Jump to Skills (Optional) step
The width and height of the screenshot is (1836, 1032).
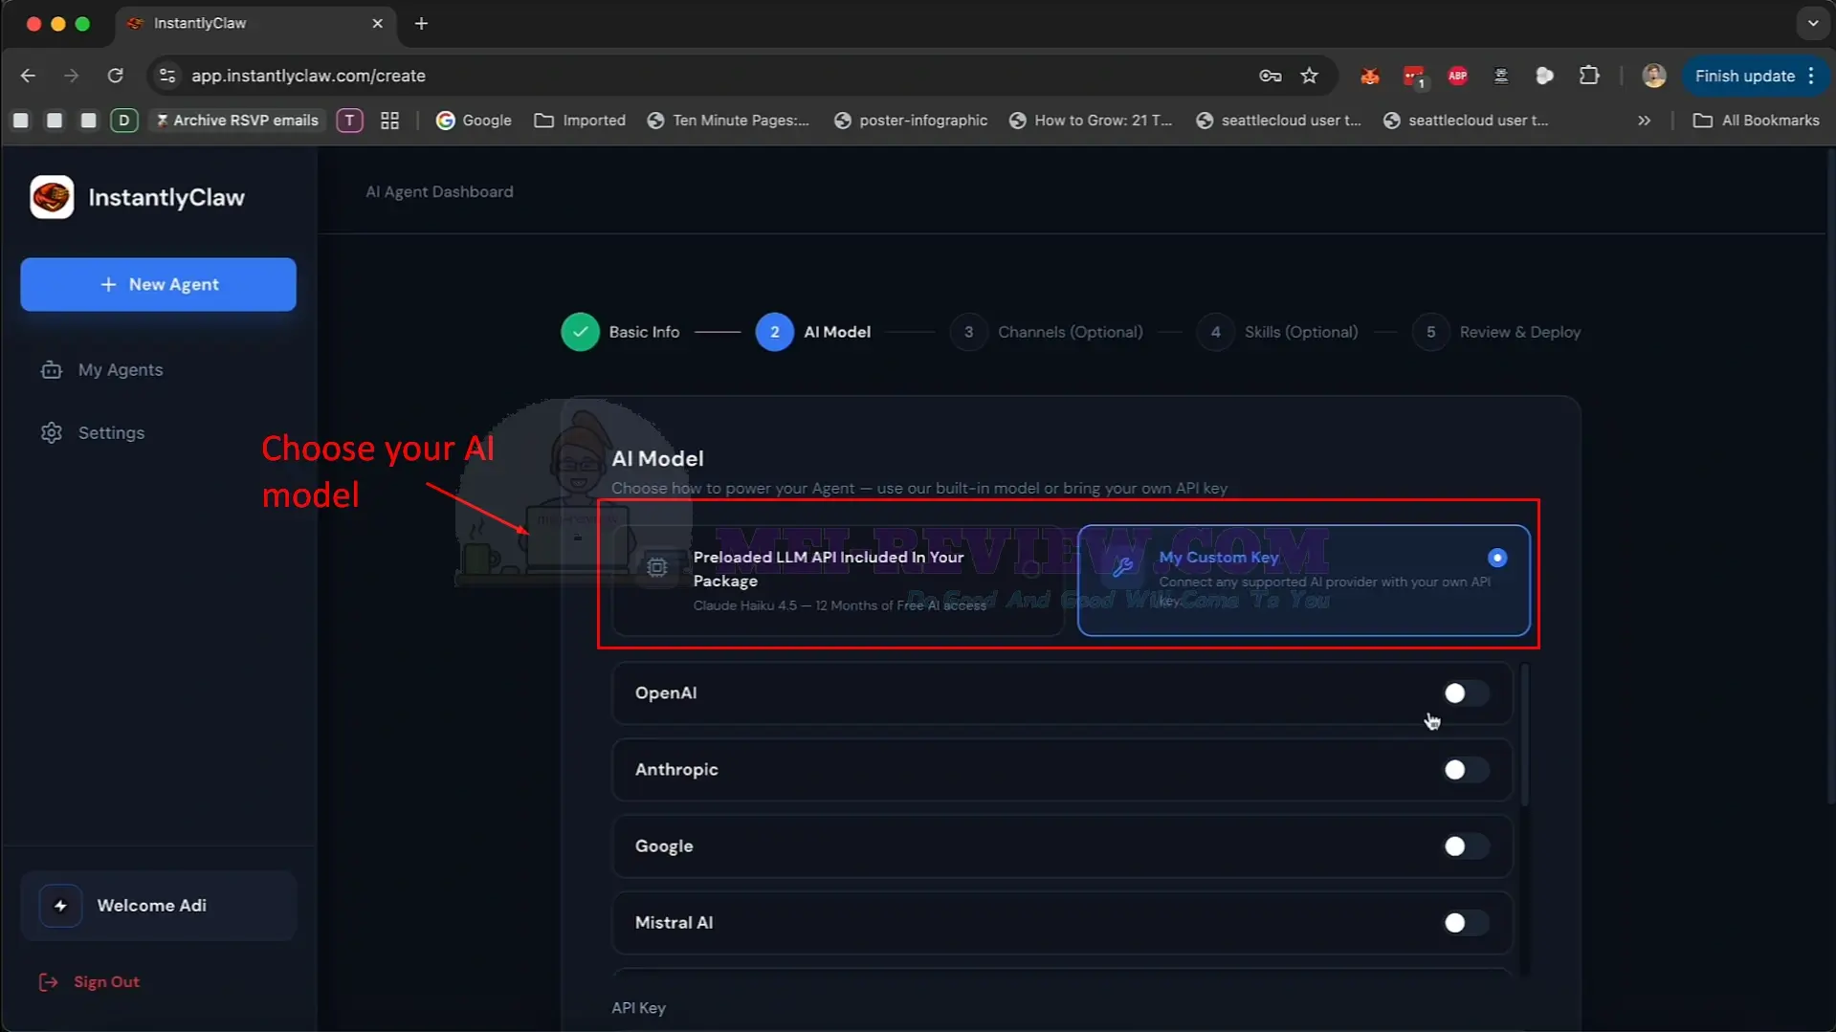(x=1277, y=332)
